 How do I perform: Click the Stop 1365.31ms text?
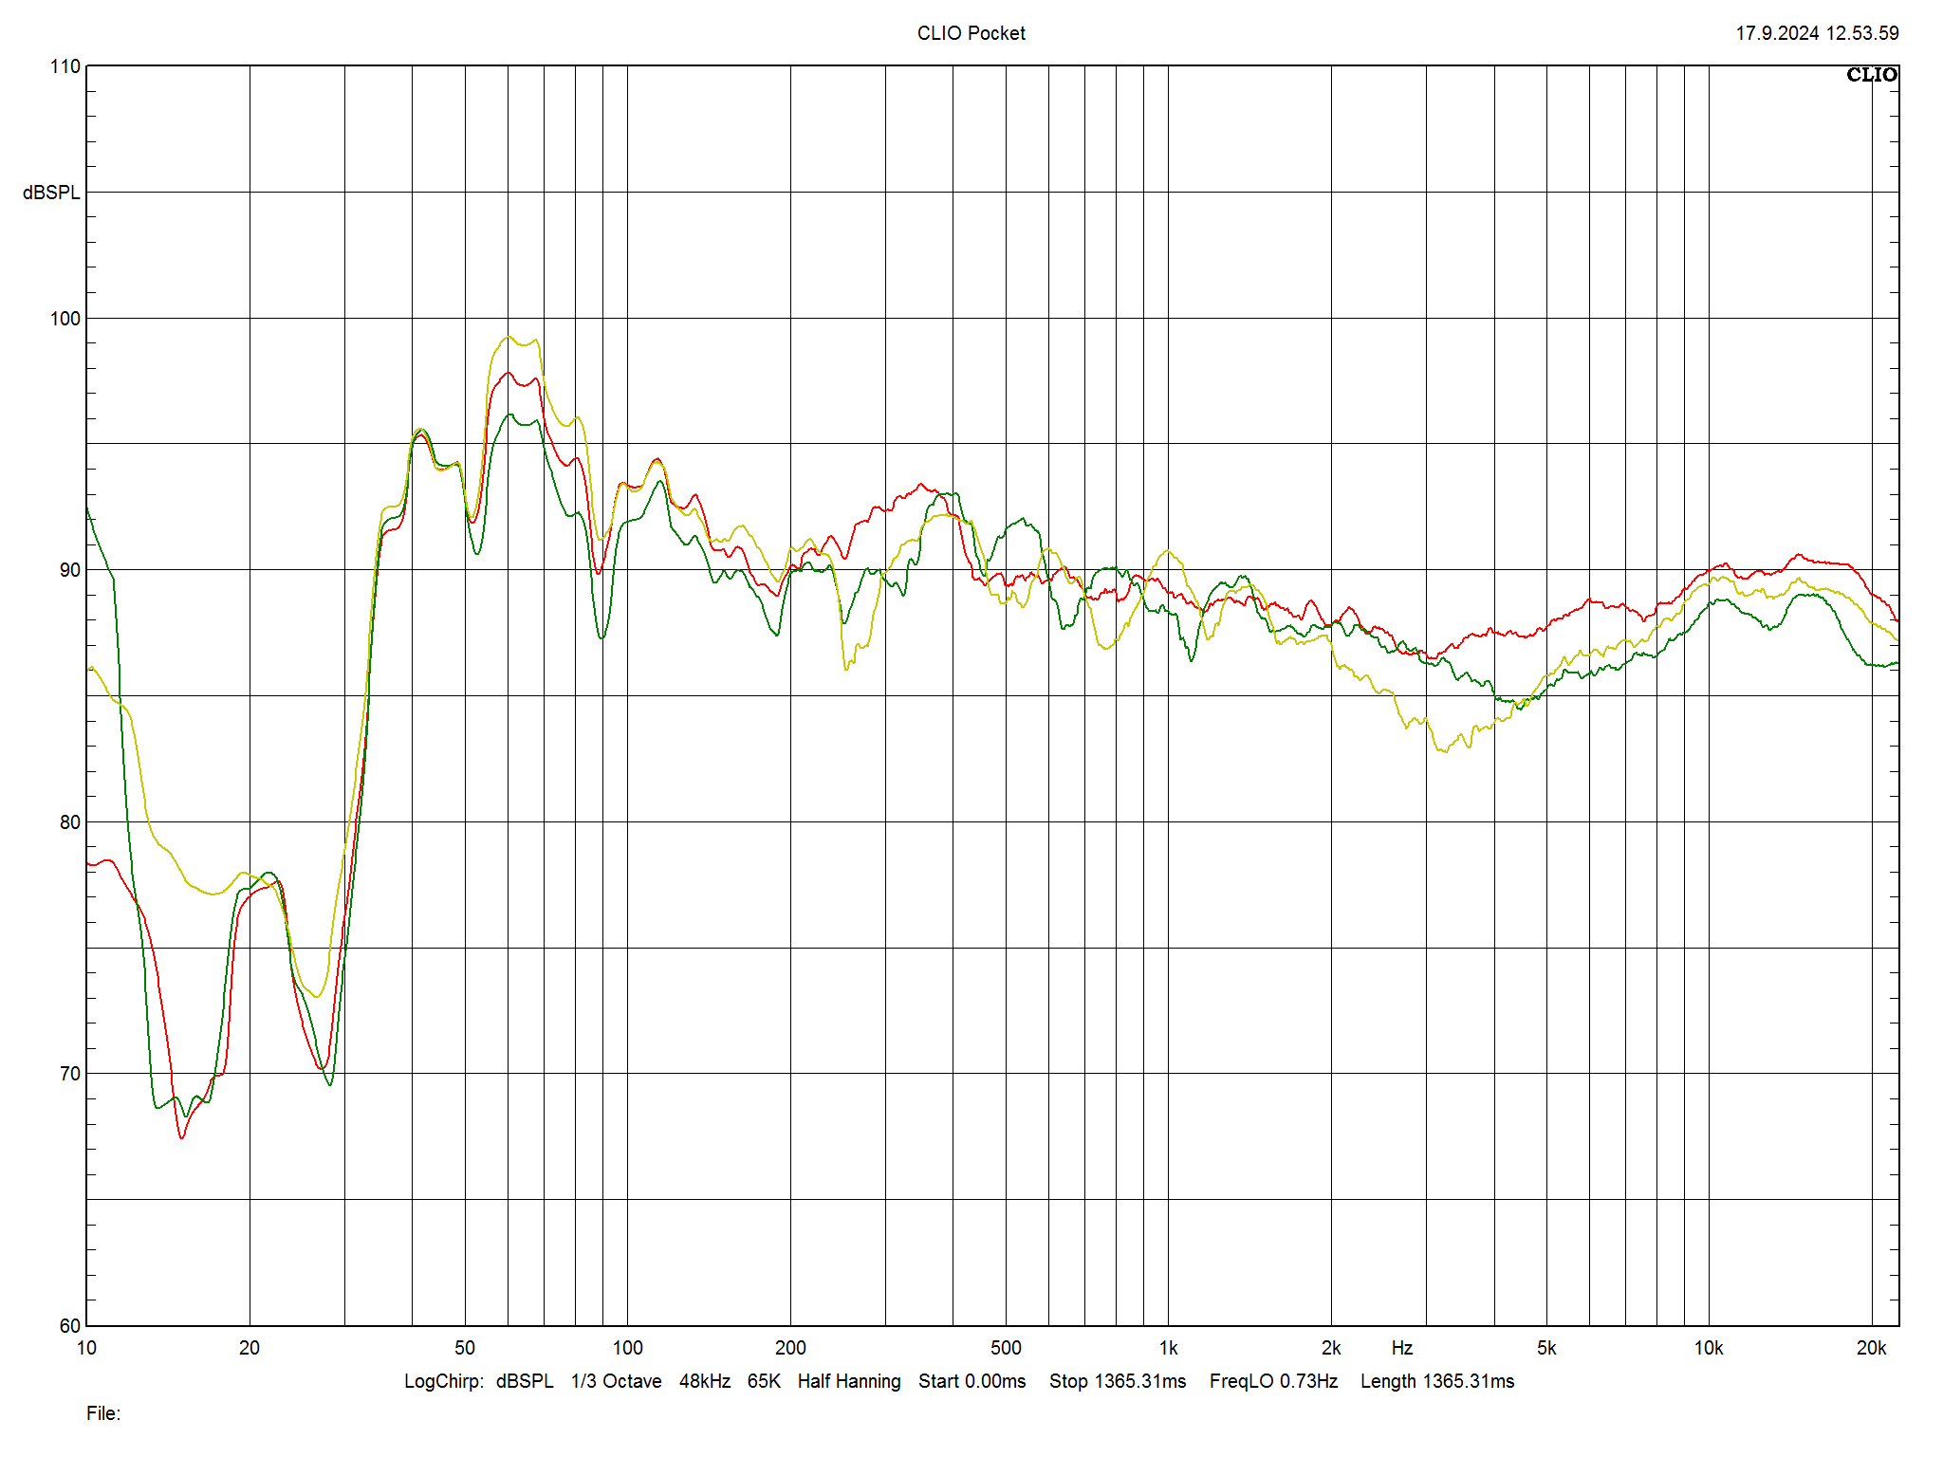[x=1118, y=1381]
